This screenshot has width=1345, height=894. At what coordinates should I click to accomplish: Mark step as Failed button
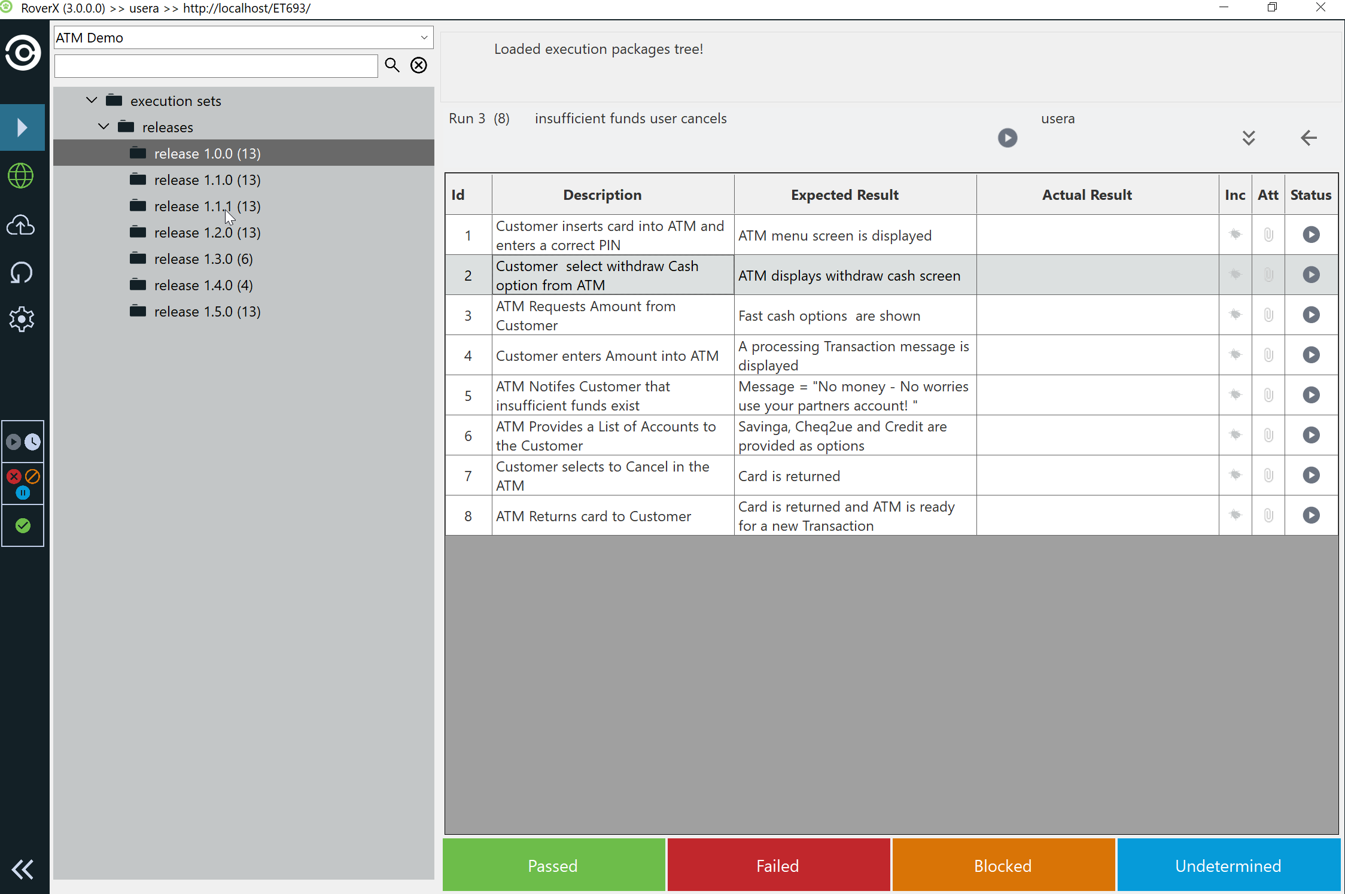778,865
